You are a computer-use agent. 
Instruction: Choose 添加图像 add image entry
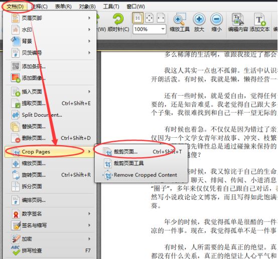[x=49, y=78]
